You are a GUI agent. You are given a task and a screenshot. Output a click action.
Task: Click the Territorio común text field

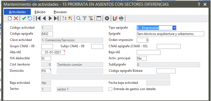pos(80,65)
